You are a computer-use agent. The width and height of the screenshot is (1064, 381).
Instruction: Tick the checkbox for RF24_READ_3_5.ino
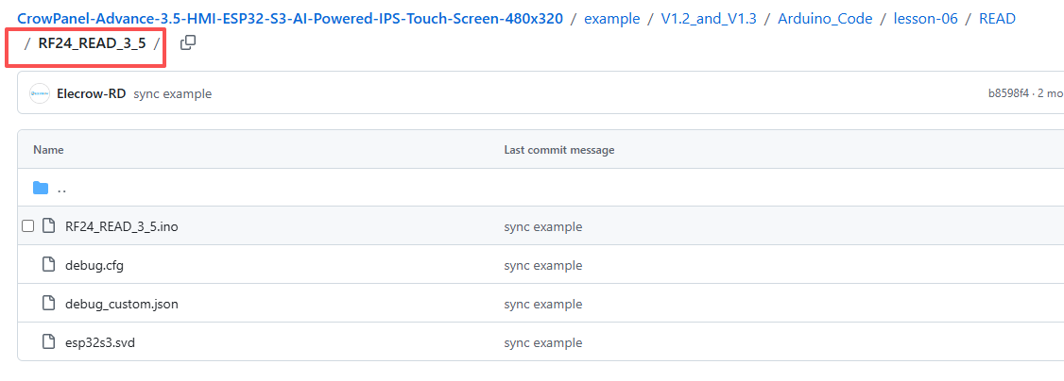click(x=27, y=226)
